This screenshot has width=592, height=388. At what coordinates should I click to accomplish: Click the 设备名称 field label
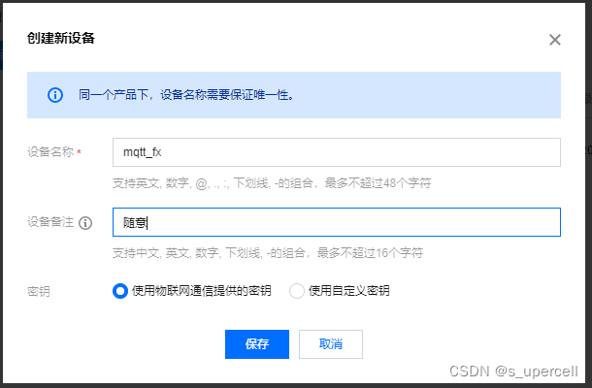click(x=50, y=152)
